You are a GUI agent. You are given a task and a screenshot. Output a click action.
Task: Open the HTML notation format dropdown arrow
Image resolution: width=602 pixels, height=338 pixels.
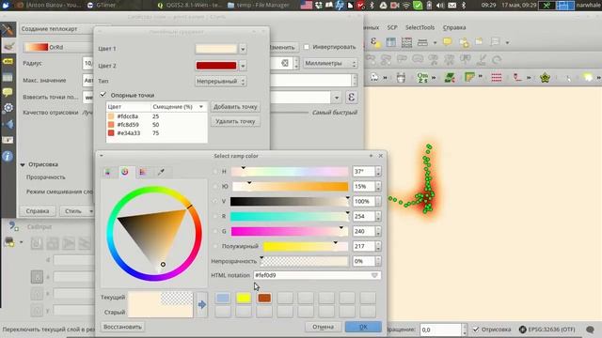click(x=374, y=275)
